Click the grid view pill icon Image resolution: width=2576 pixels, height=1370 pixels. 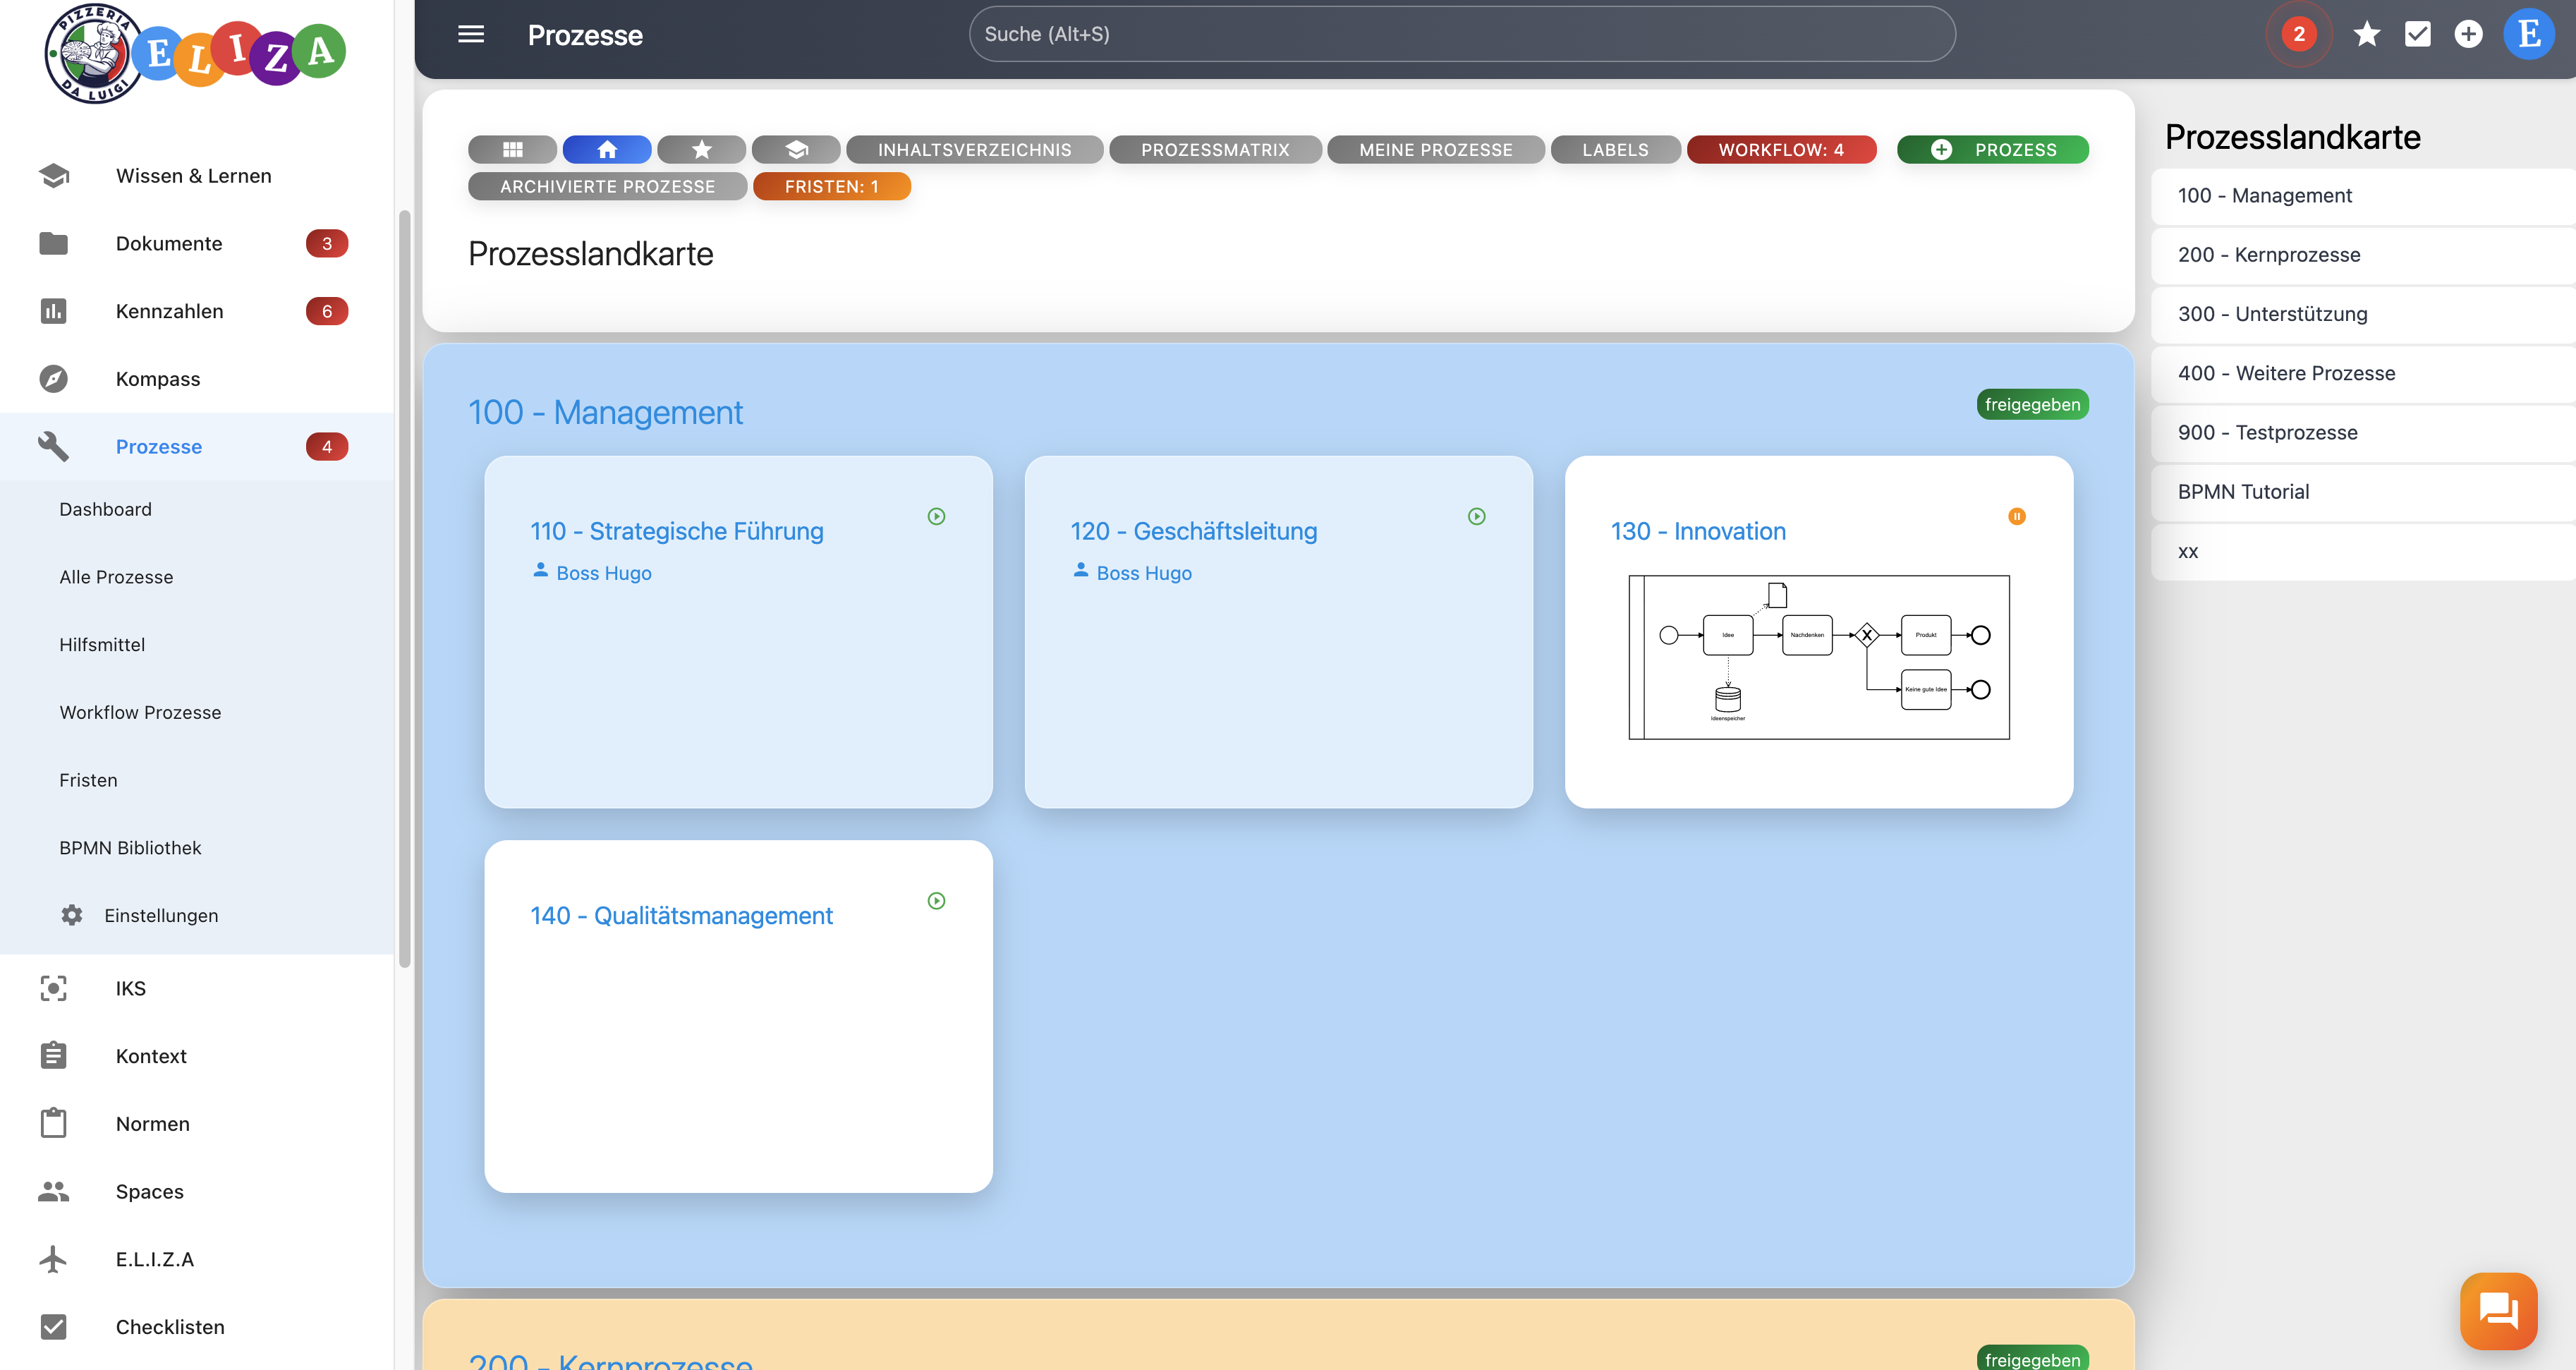512,150
